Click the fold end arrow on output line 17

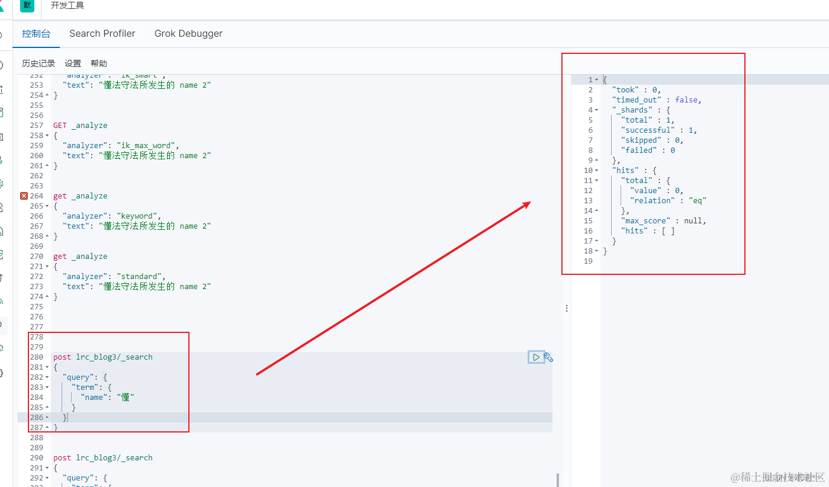[x=596, y=241]
